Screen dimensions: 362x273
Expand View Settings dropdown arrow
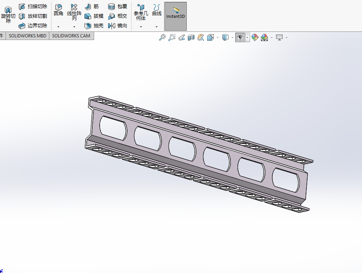286,37
